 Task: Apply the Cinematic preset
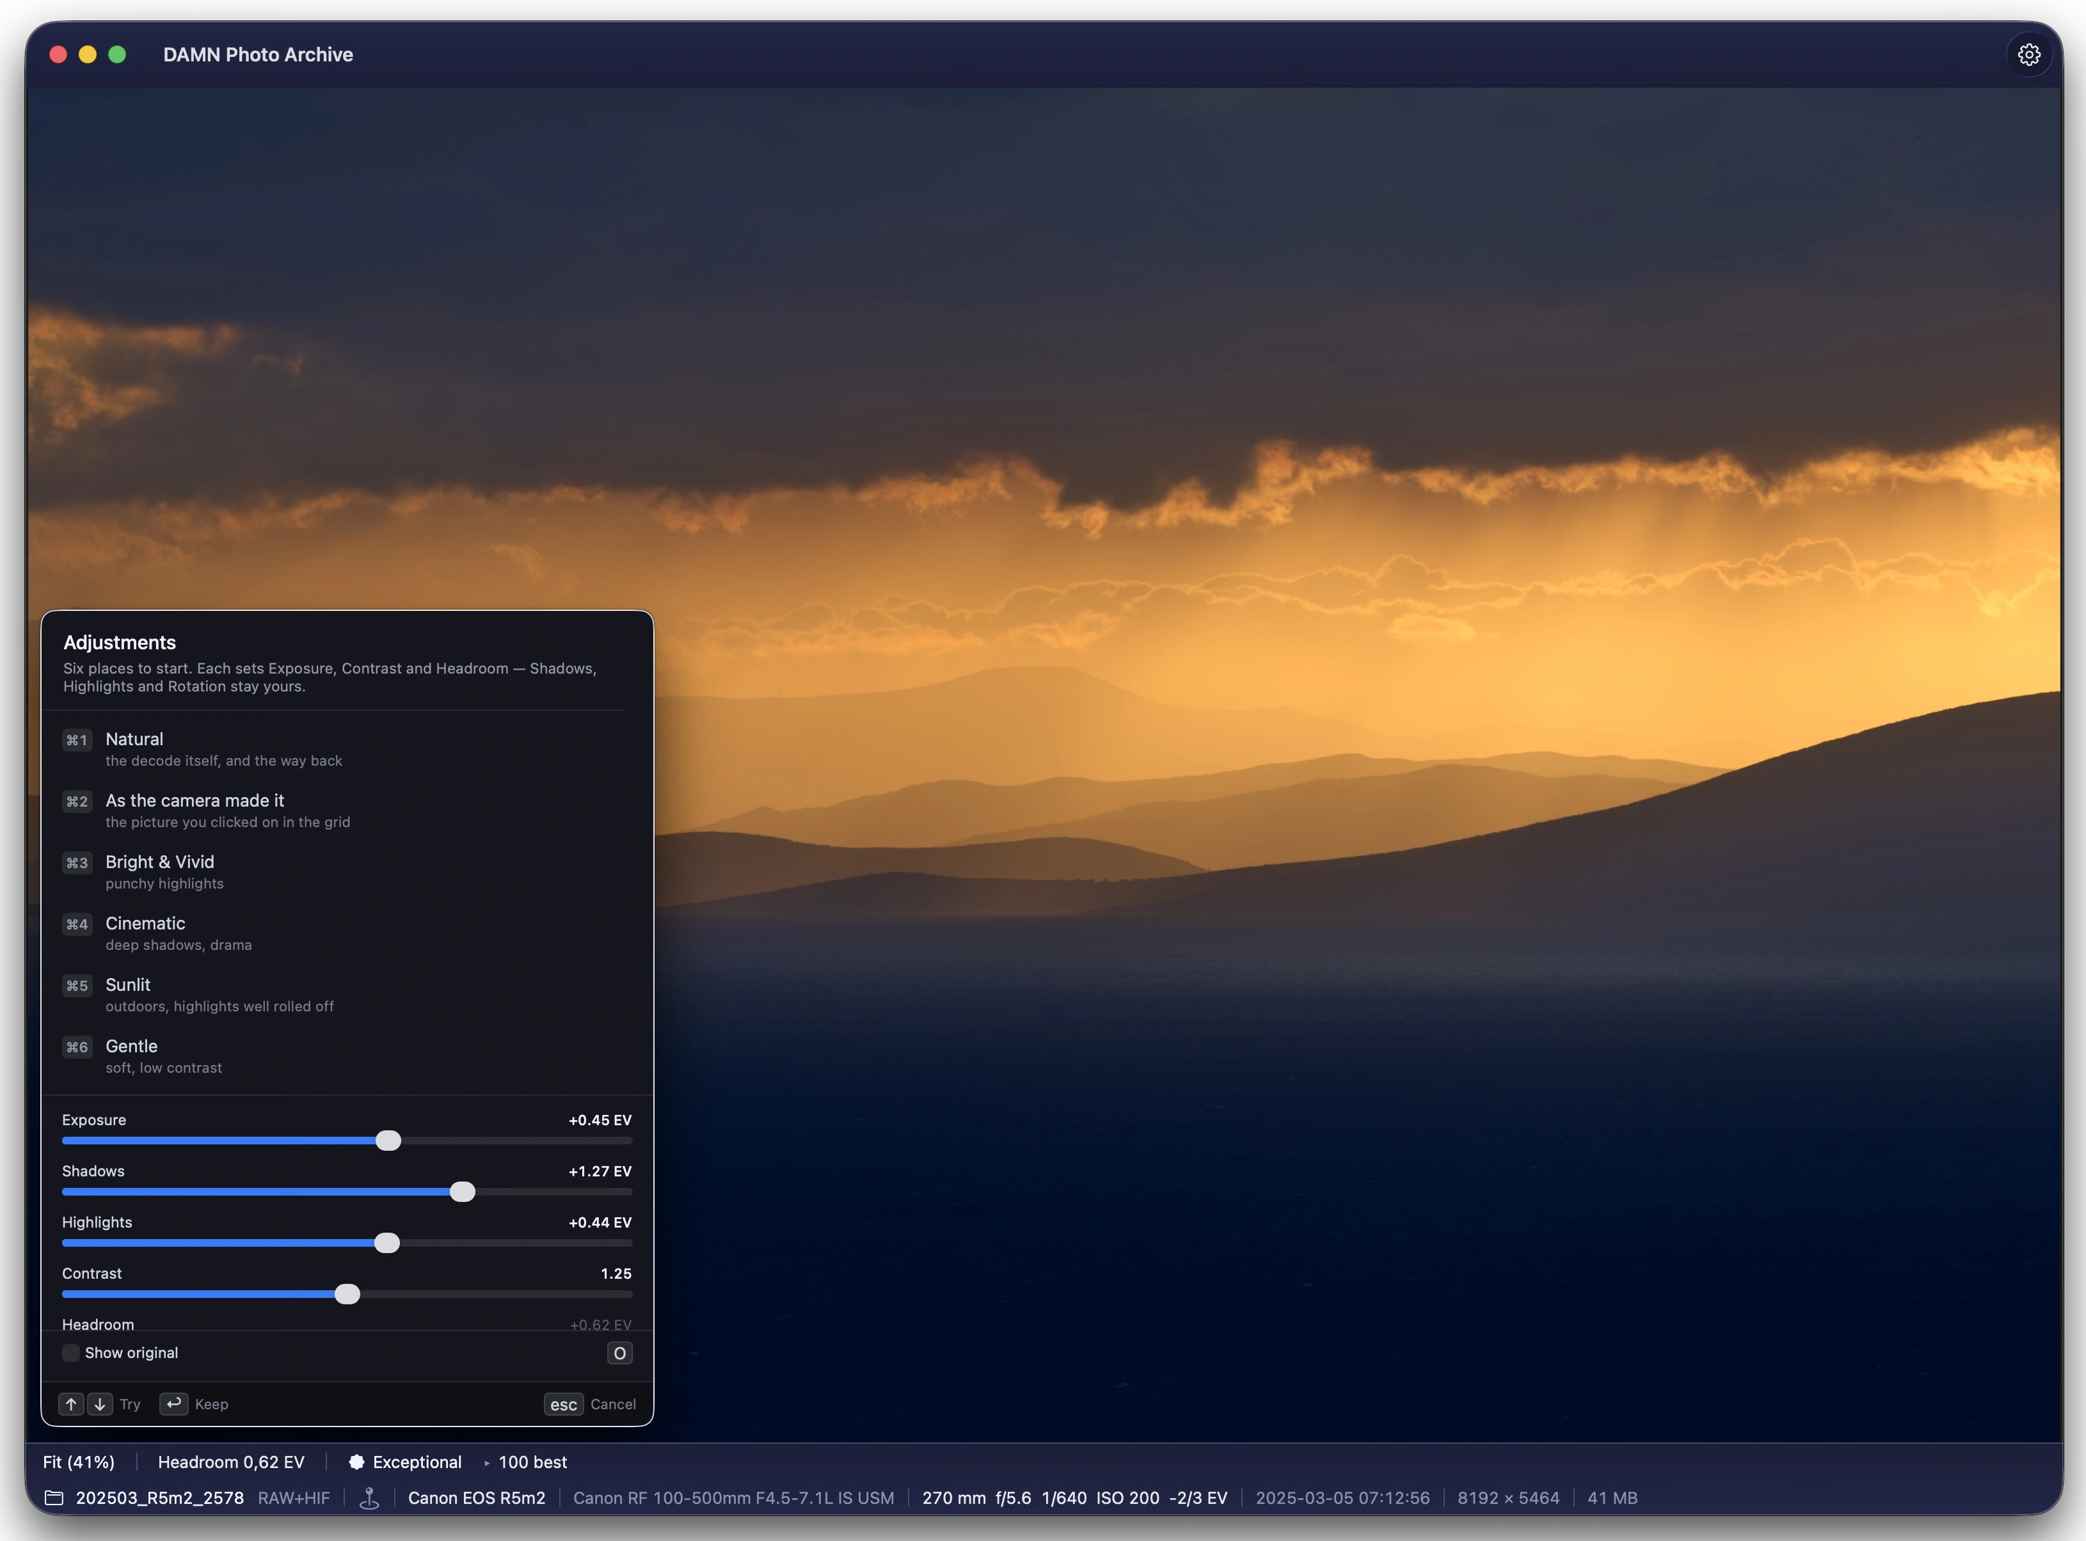[347, 934]
